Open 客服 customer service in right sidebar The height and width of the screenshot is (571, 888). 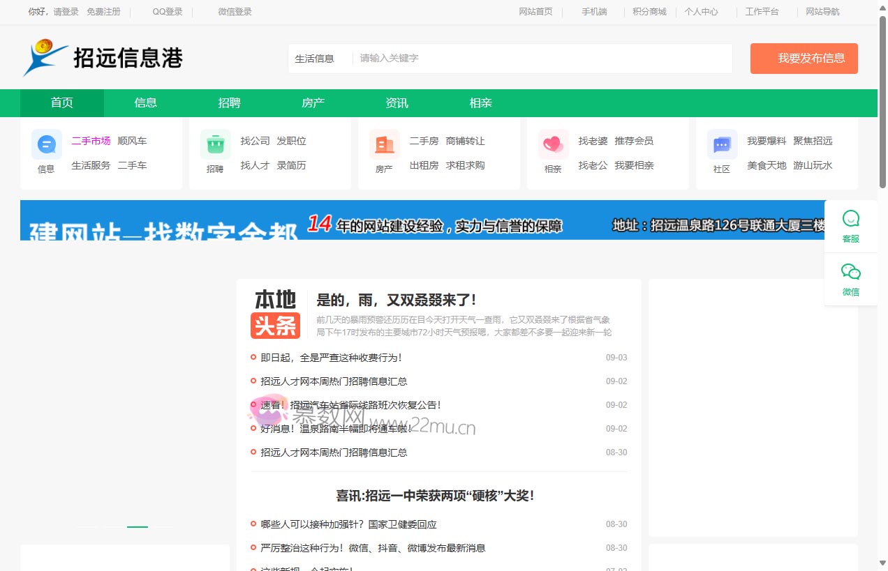850,224
